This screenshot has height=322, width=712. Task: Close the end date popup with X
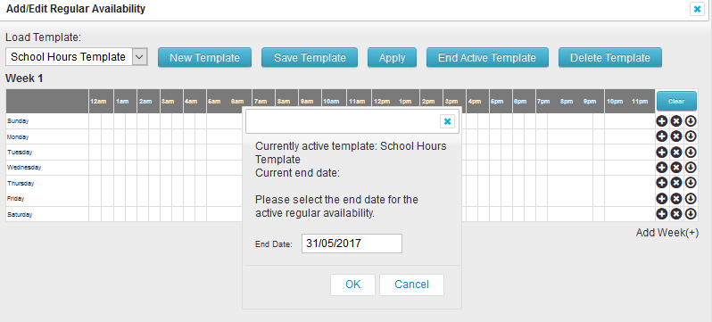[447, 121]
